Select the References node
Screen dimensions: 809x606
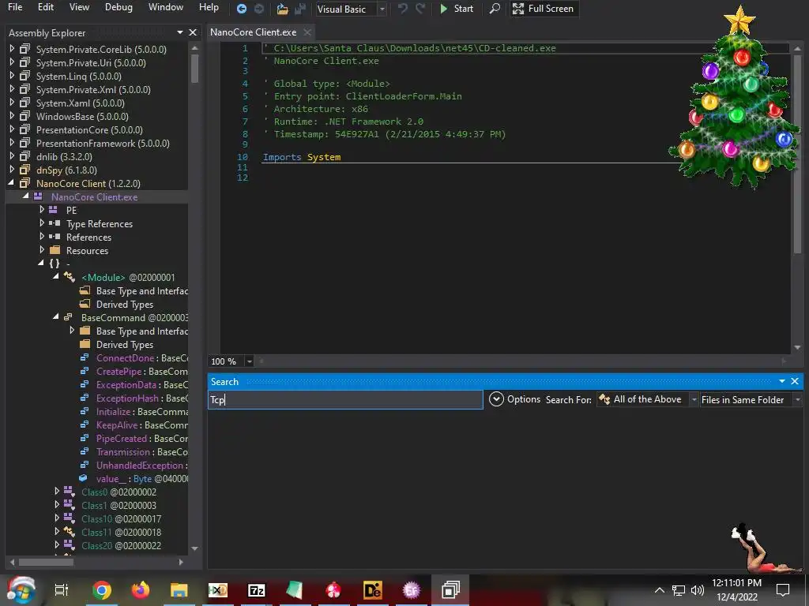[x=88, y=237]
